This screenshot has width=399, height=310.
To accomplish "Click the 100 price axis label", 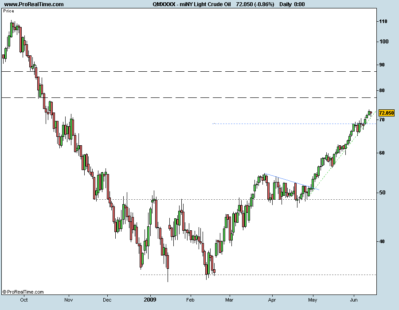I will coord(384,42).
